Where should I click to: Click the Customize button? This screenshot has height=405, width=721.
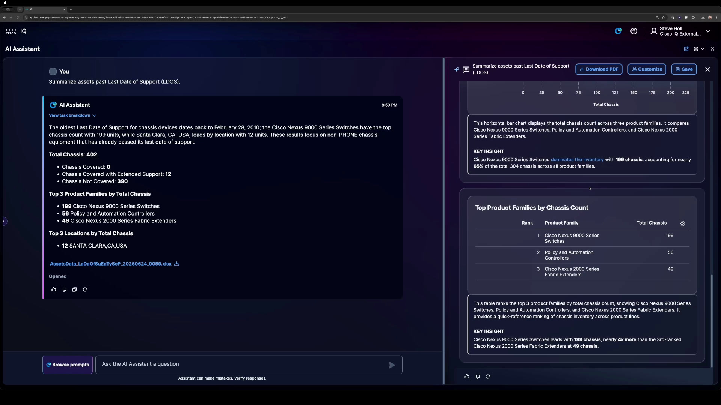647,69
